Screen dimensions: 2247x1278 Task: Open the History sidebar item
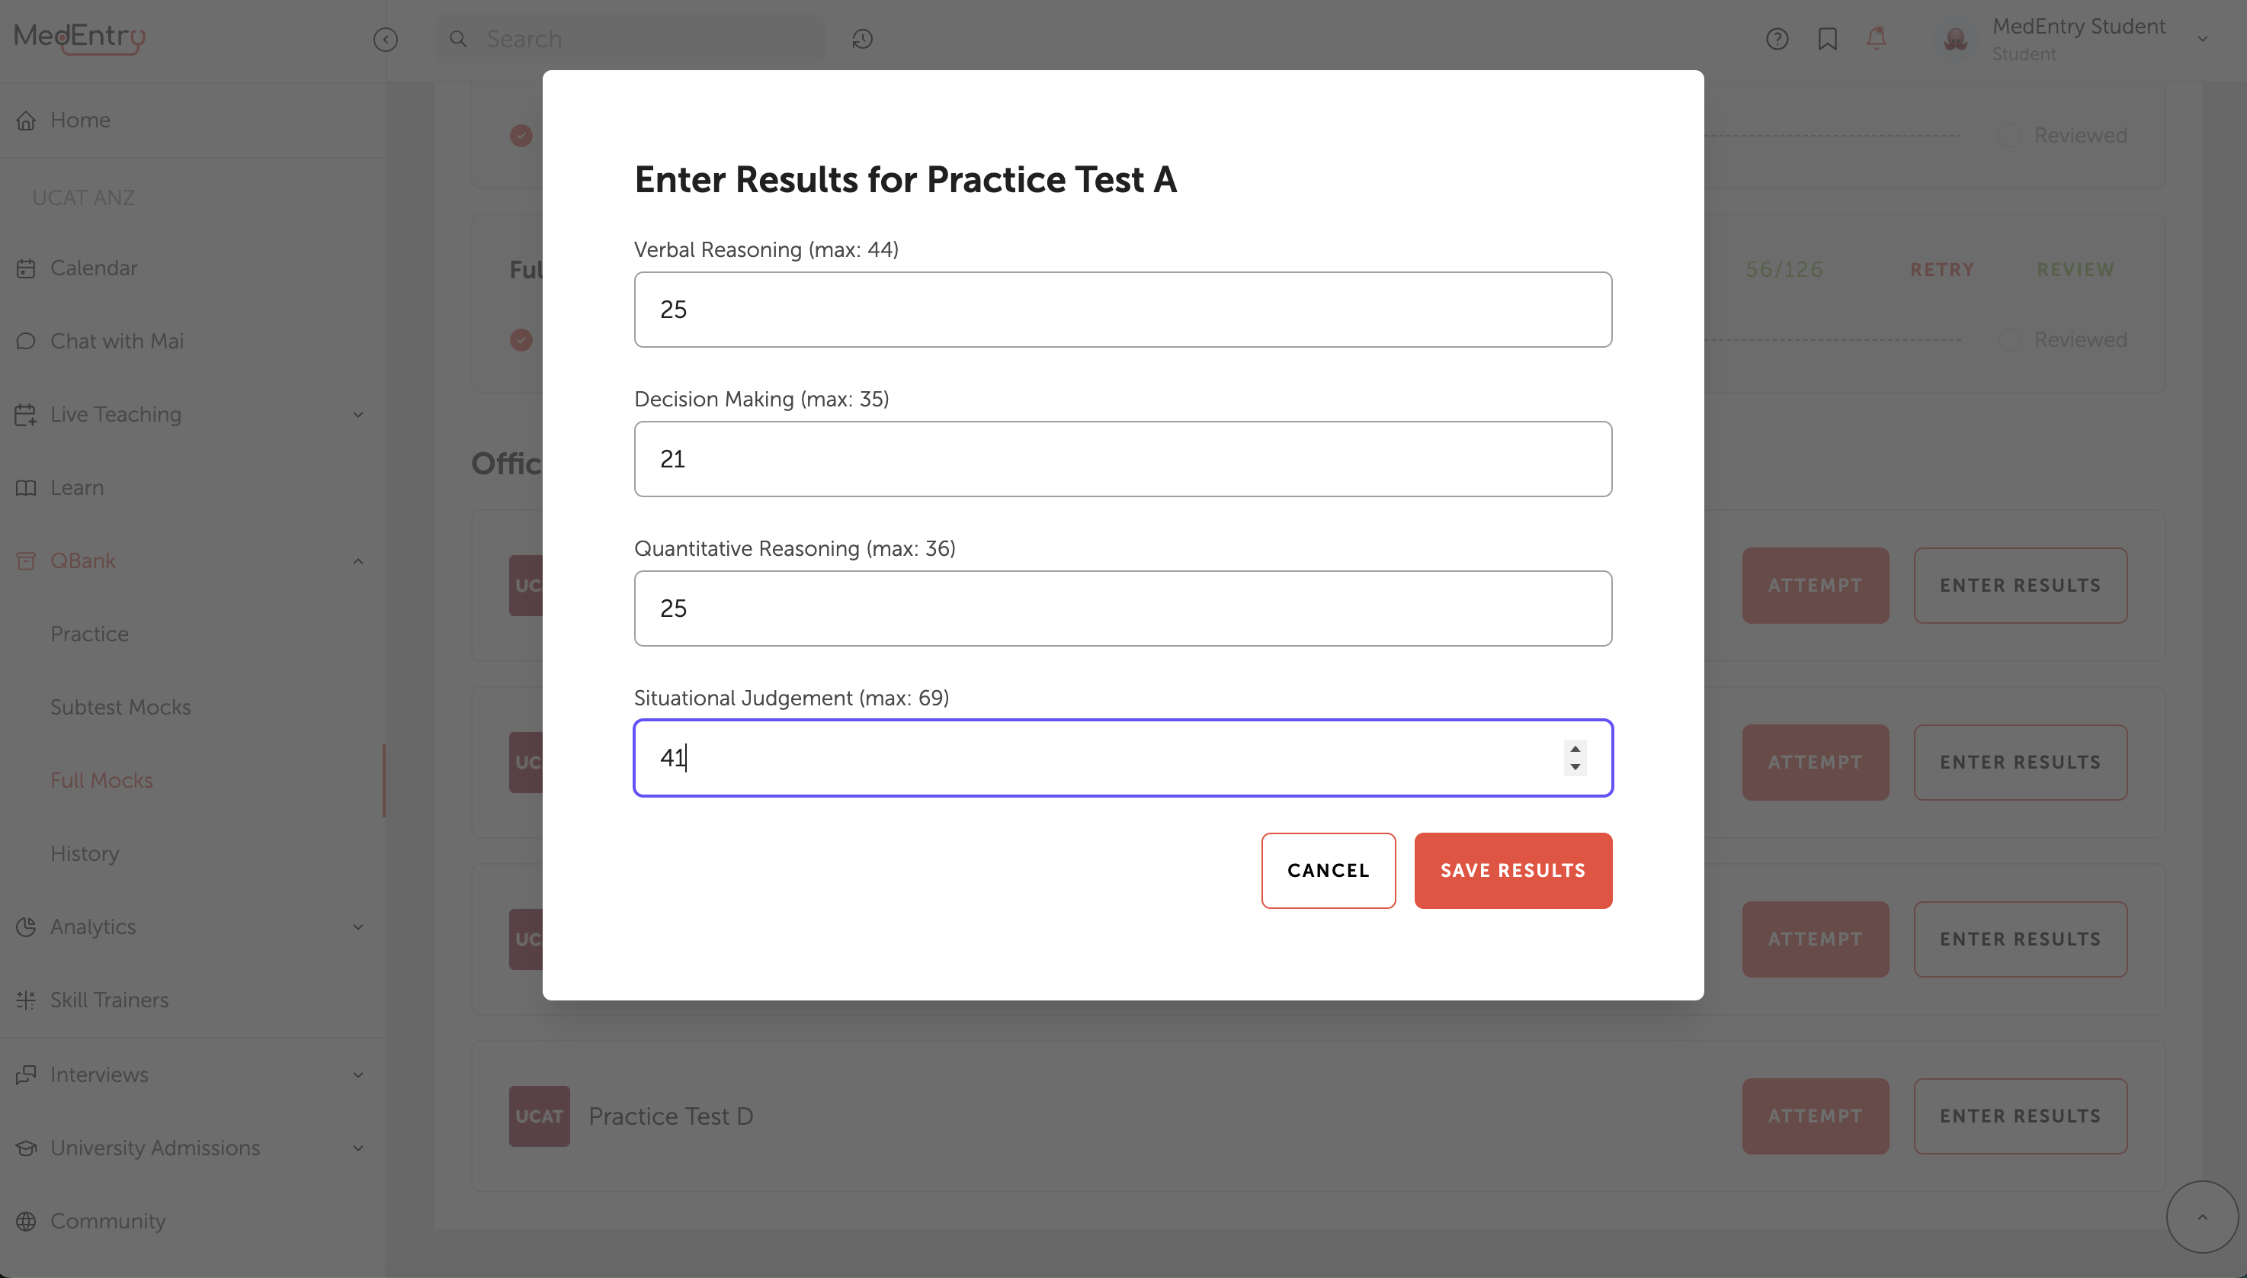(85, 853)
